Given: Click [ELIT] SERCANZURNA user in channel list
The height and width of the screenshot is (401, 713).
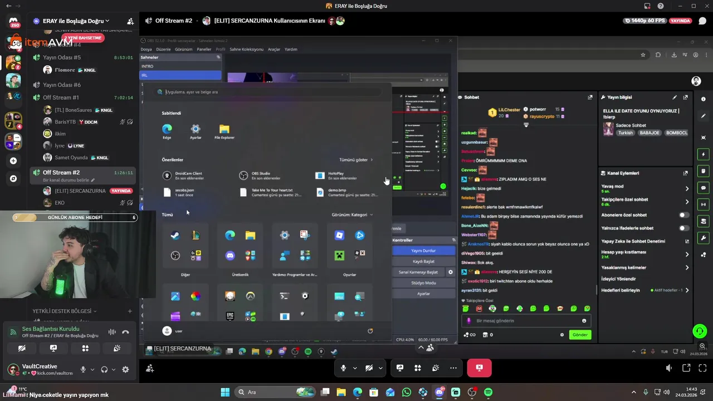Looking at the screenshot, I should [x=80, y=191].
